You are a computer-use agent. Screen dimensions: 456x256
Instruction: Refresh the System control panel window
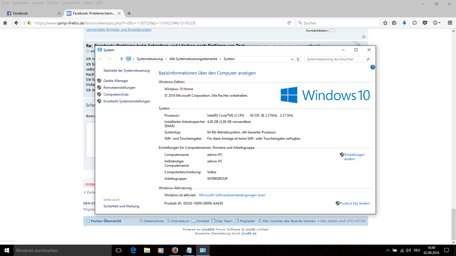[298, 59]
